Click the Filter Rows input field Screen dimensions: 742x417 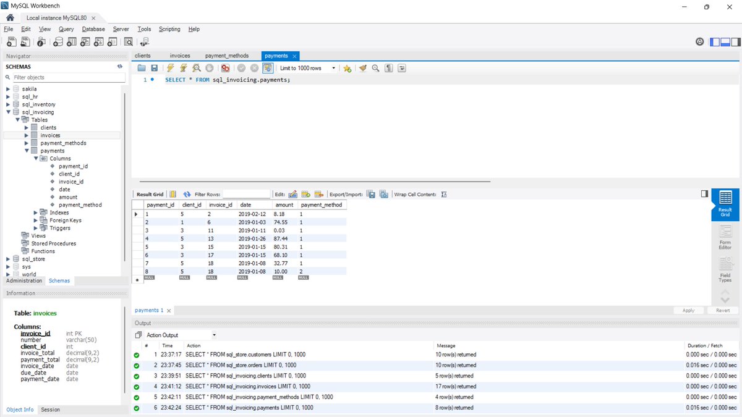point(247,194)
